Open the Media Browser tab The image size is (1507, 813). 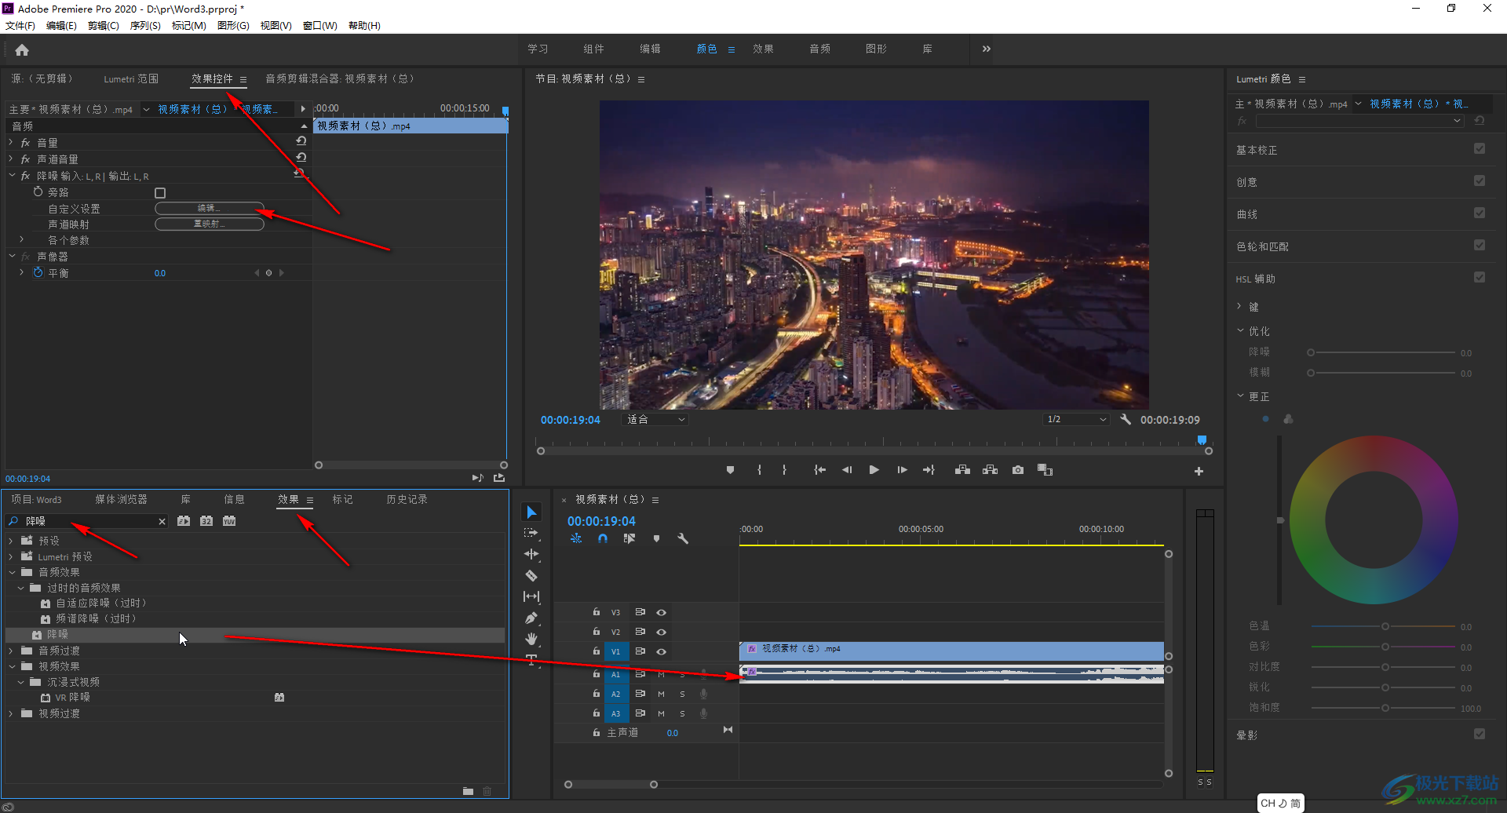[121, 499]
